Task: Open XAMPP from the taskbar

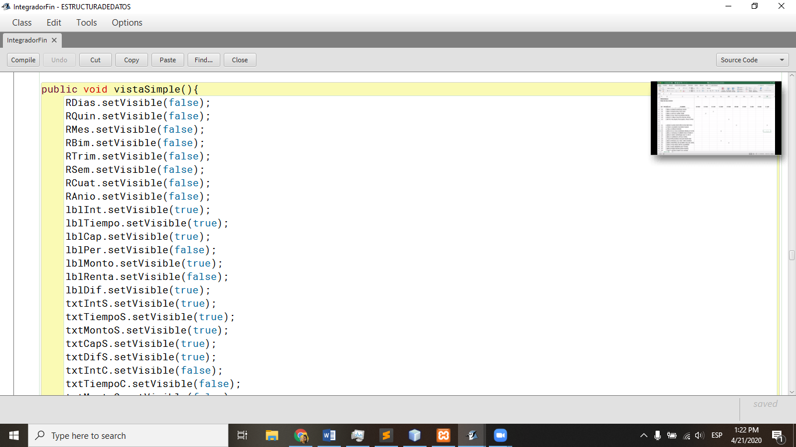Action: (x=443, y=435)
